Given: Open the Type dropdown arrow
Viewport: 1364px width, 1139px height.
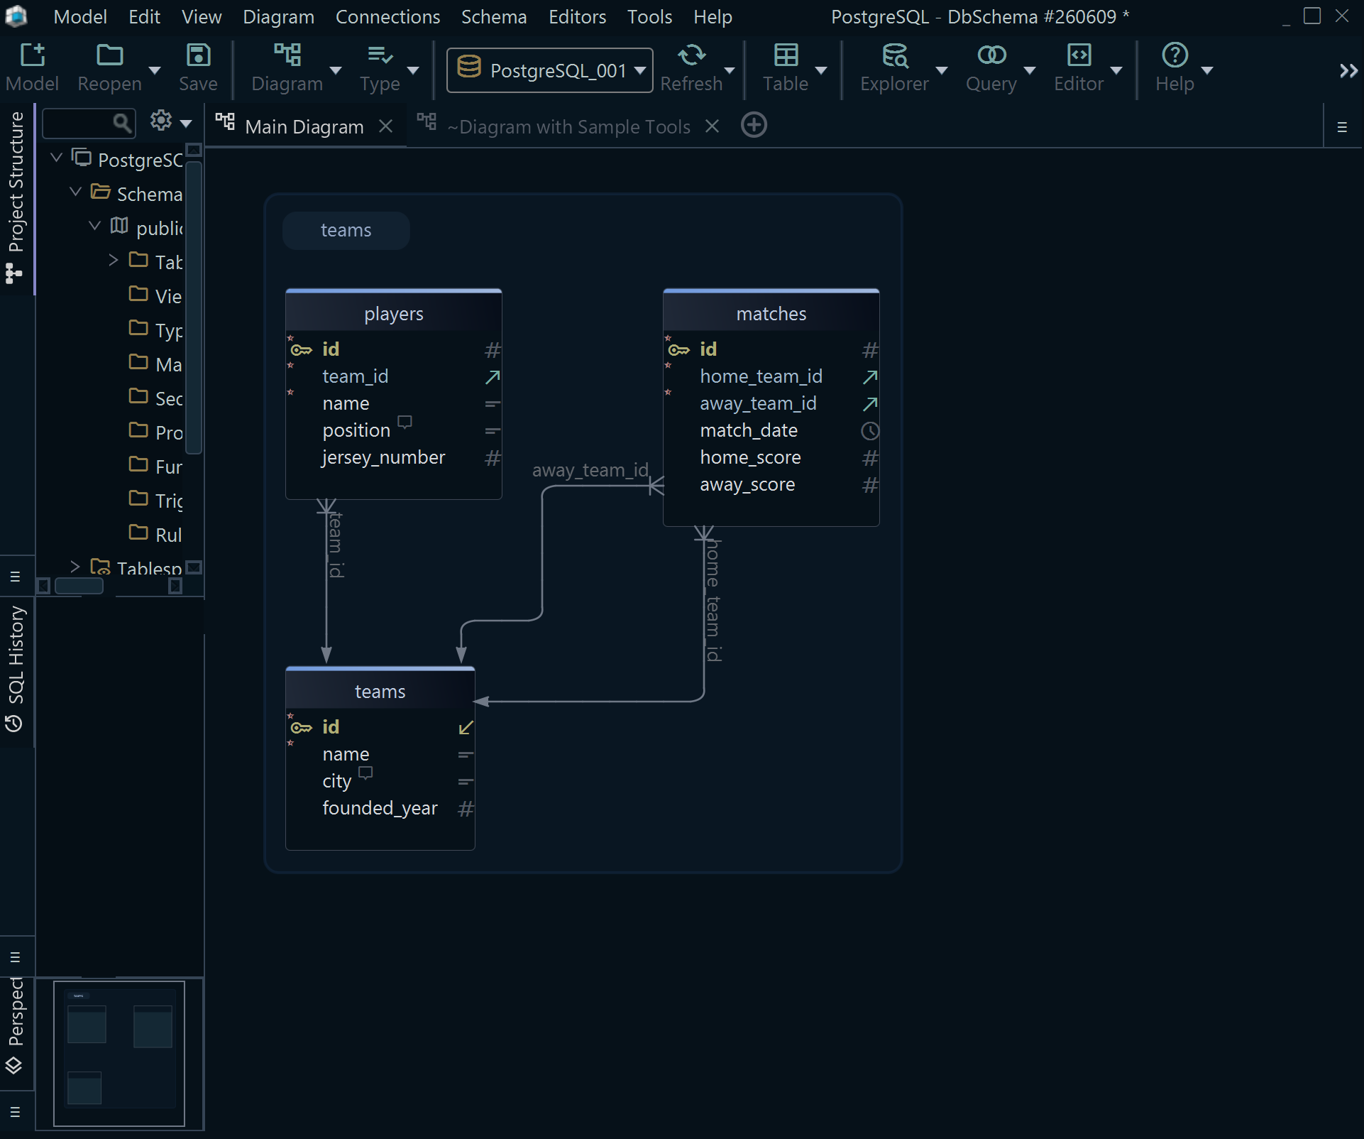Looking at the screenshot, I should click(413, 70).
